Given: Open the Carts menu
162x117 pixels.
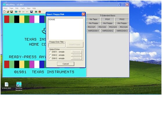Looking at the screenshot, I should [23, 8].
